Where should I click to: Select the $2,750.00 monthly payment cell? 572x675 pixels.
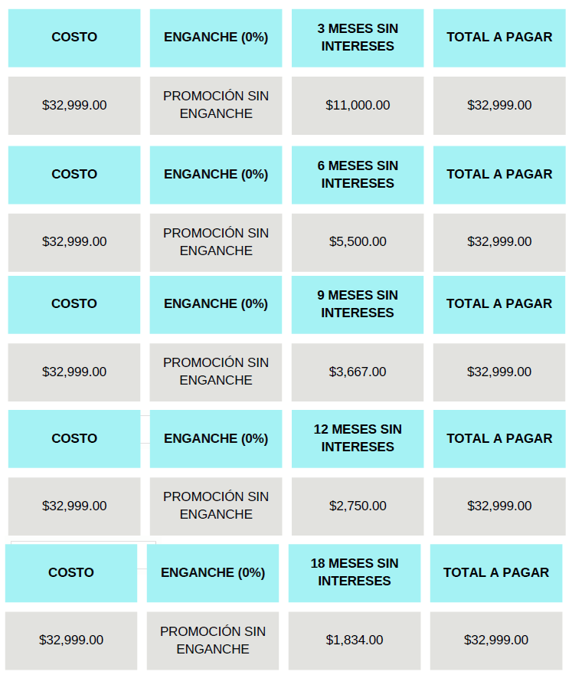point(358,506)
